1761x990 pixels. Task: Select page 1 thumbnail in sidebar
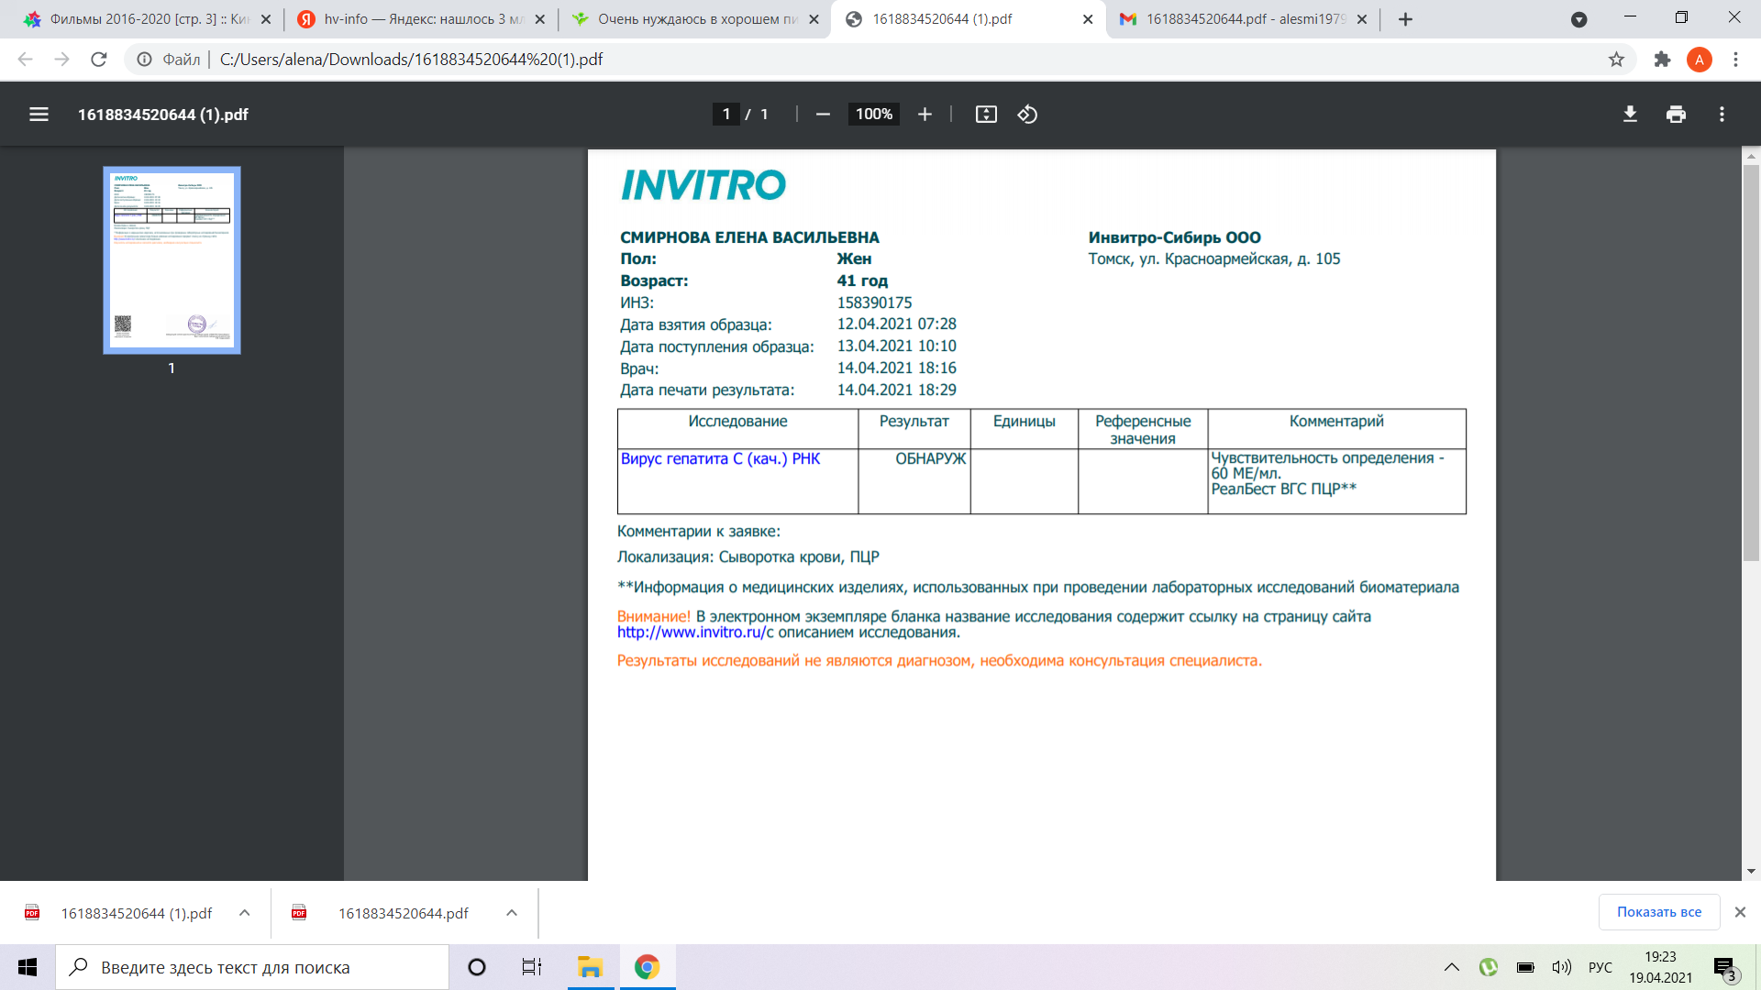(172, 259)
